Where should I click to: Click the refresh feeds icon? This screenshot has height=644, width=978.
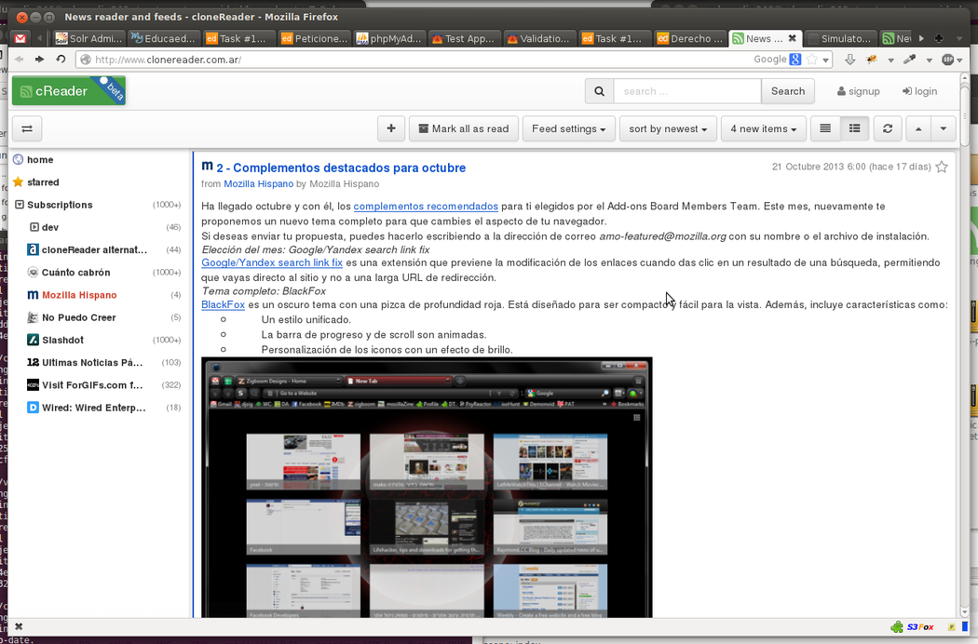tap(888, 128)
